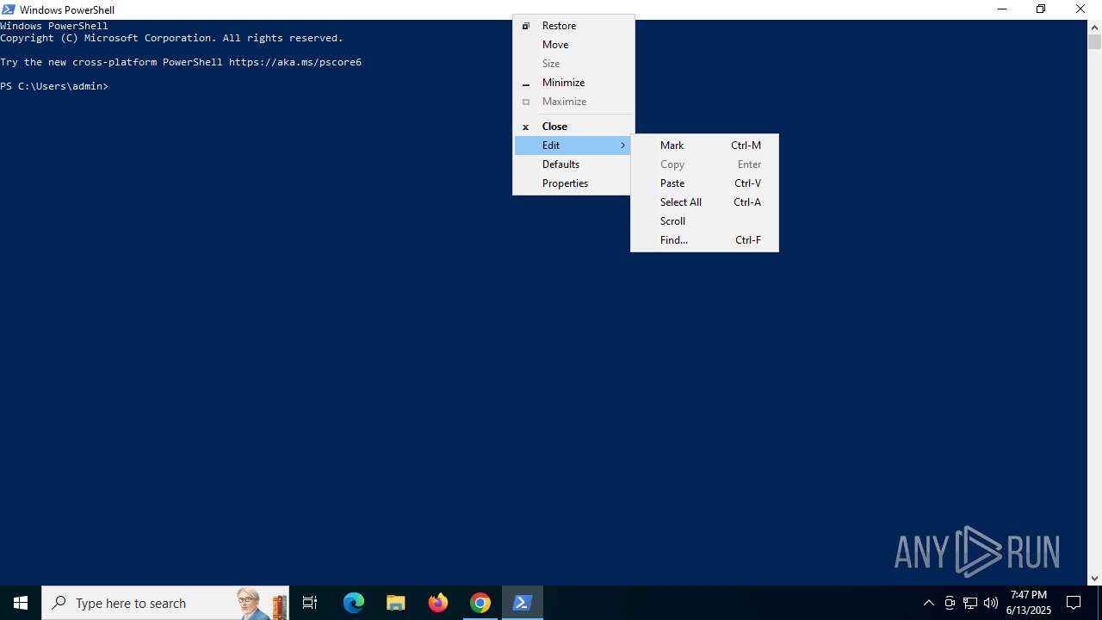Open Task View from taskbar
This screenshot has width=1102, height=620.
(310, 603)
